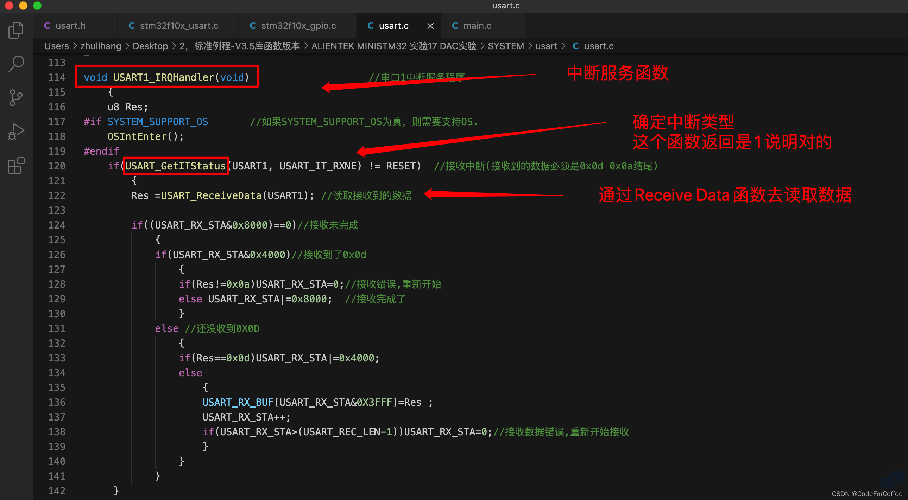Image resolution: width=908 pixels, height=500 pixels.
Task: Click the USART_ReceiveData function call
Action: click(x=211, y=195)
